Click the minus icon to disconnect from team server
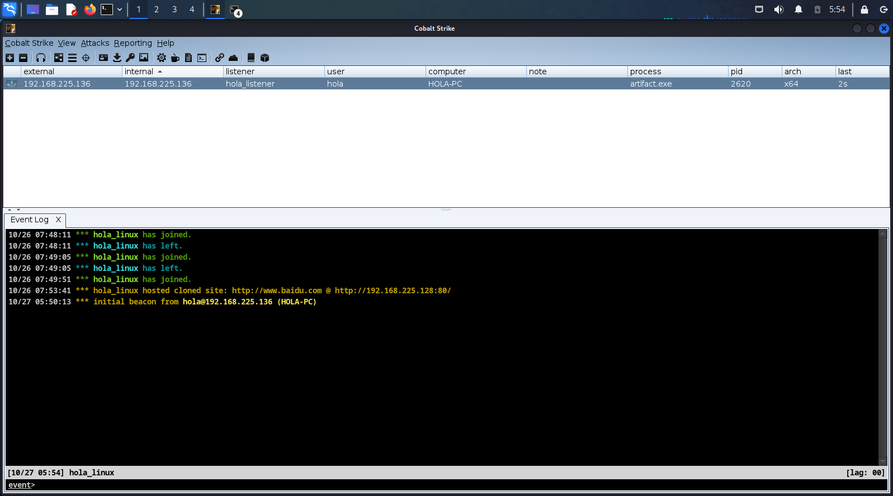893x496 pixels. point(23,58)
